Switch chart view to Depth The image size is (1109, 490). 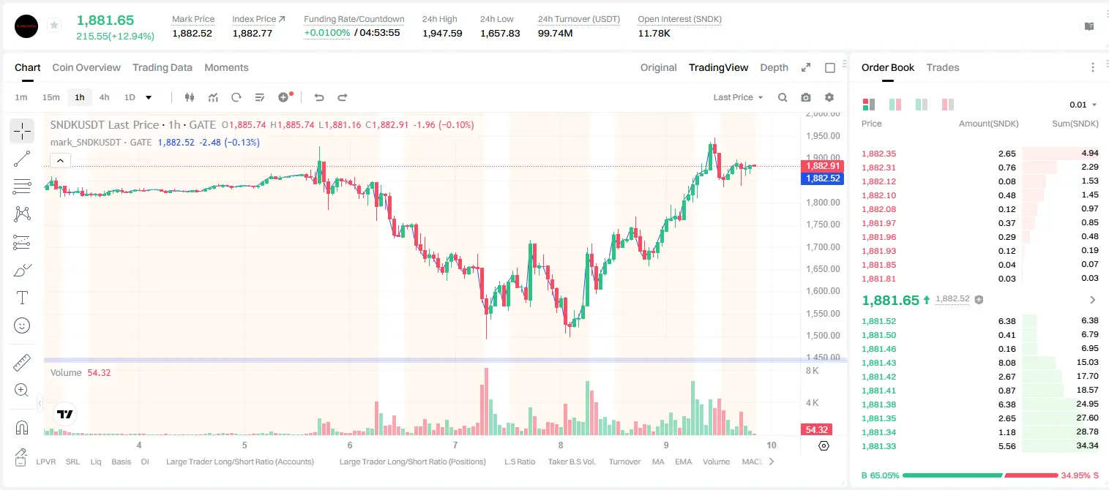774,67
